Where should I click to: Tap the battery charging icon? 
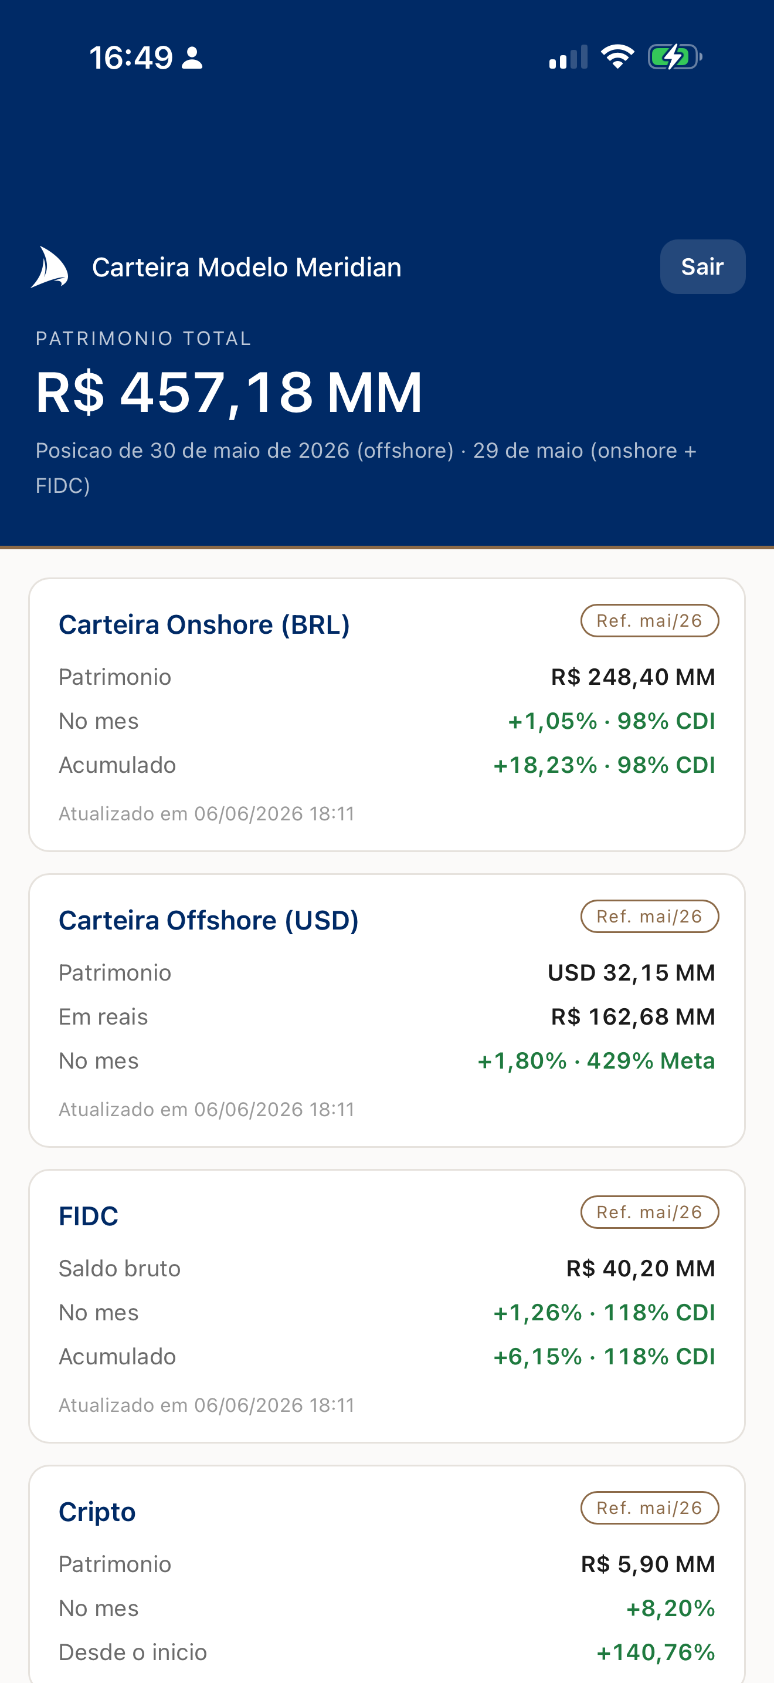(675, 57)
